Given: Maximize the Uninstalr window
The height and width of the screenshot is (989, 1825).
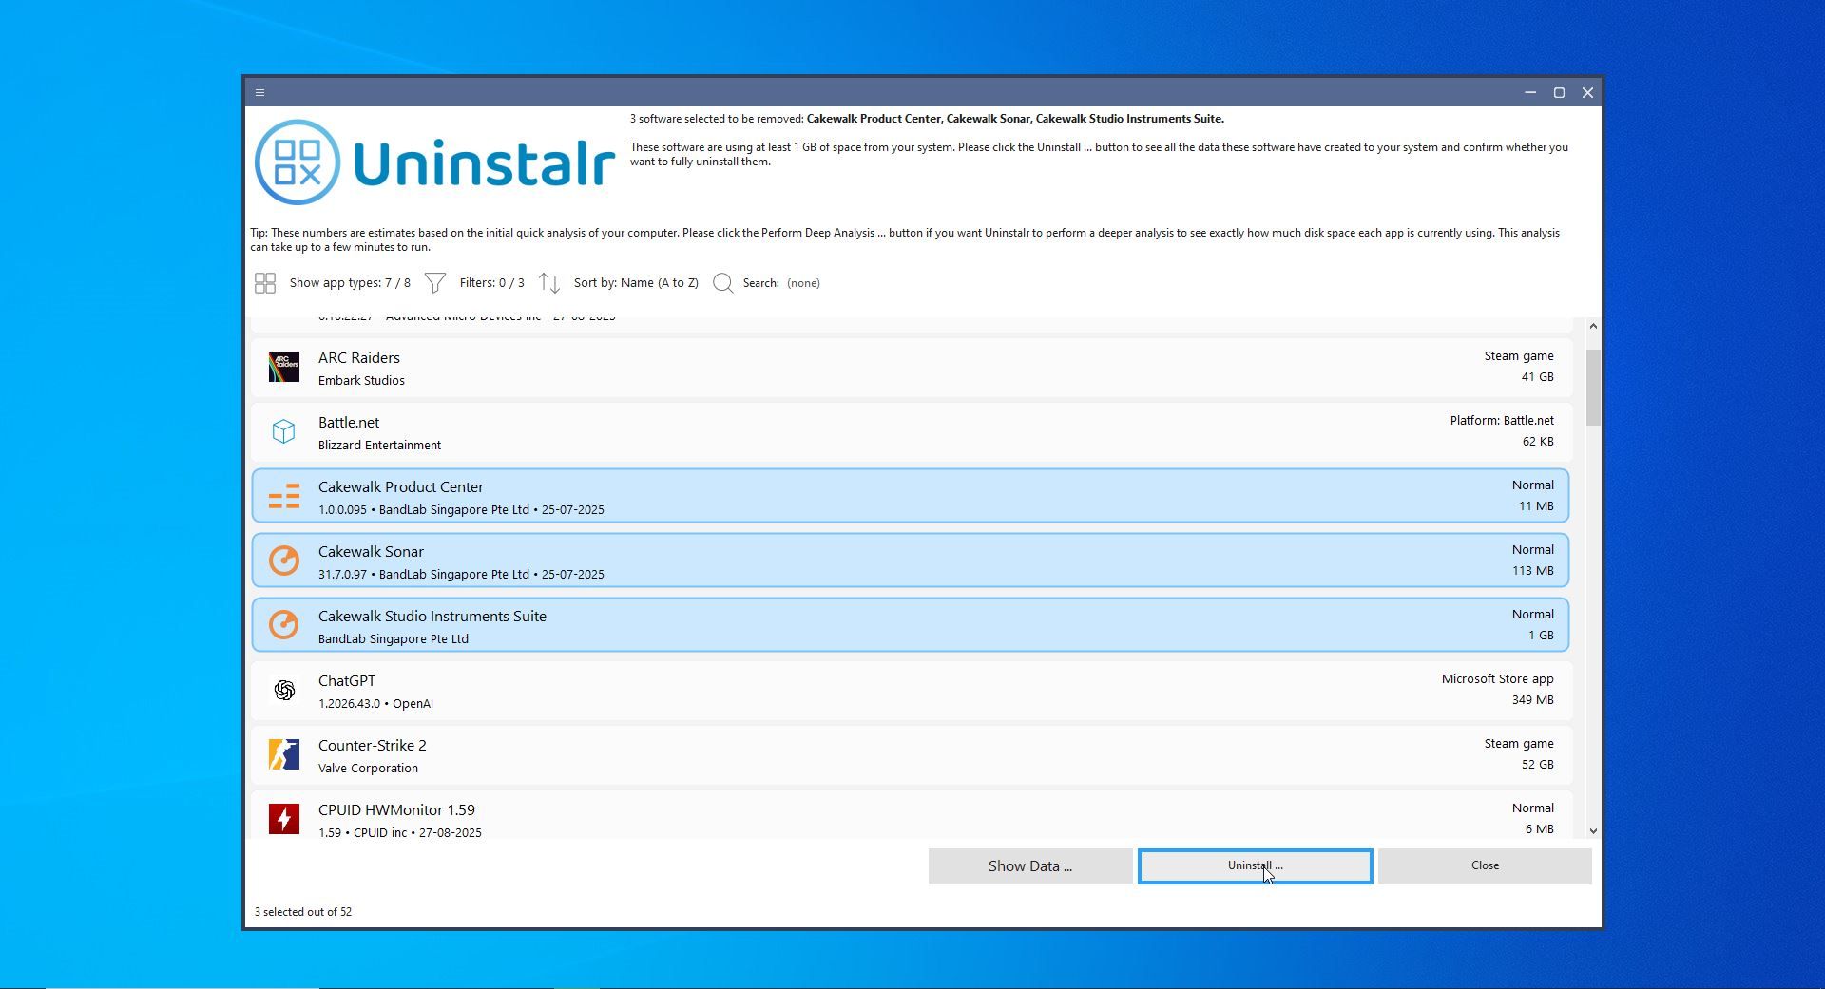Looking at the screenshot, I should [1559, 93].
